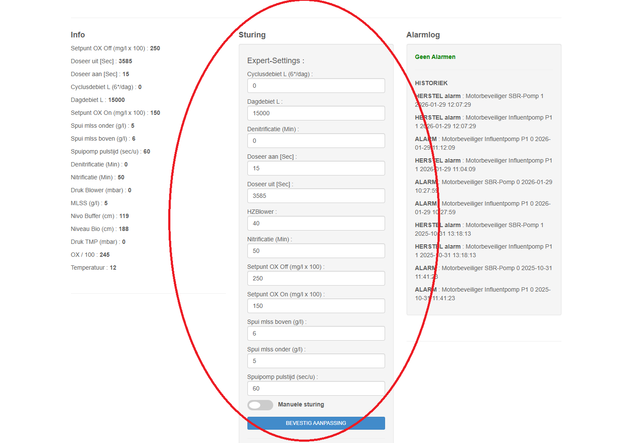This screenshot has height=443, width=632.
Task: Click the HZBlower input field
Action: (316, 223)
